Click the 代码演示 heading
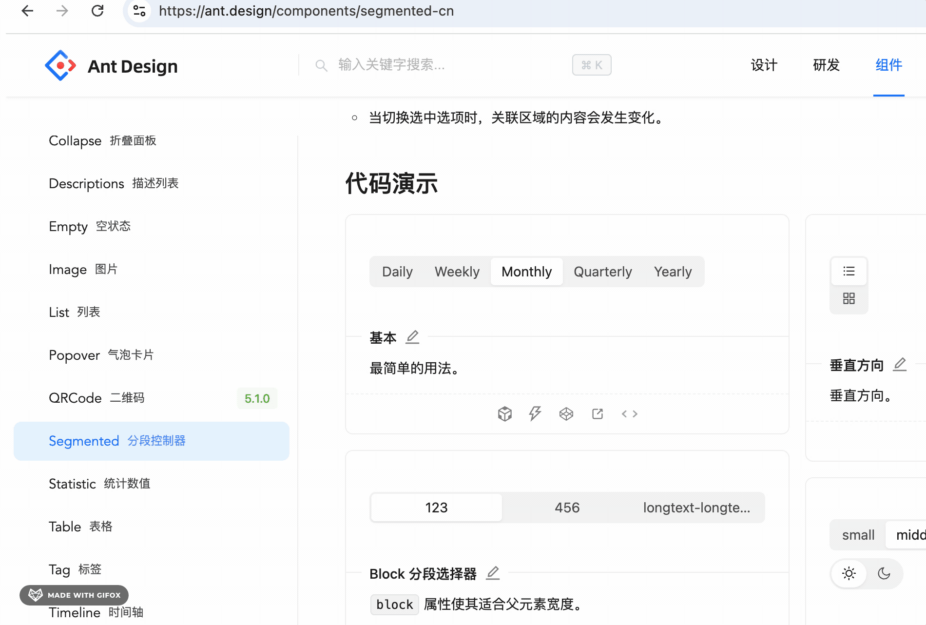926x625 pixels. point(392,183)
